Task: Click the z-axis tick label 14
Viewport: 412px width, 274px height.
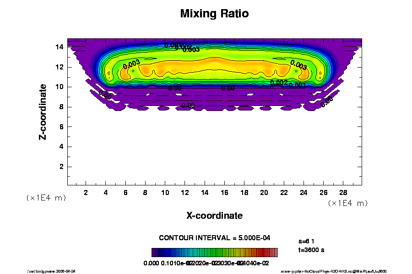Action: (x=60, y=47)
